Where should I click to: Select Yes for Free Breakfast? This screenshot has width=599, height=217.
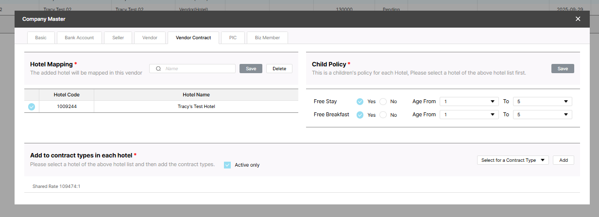(360, 115)
